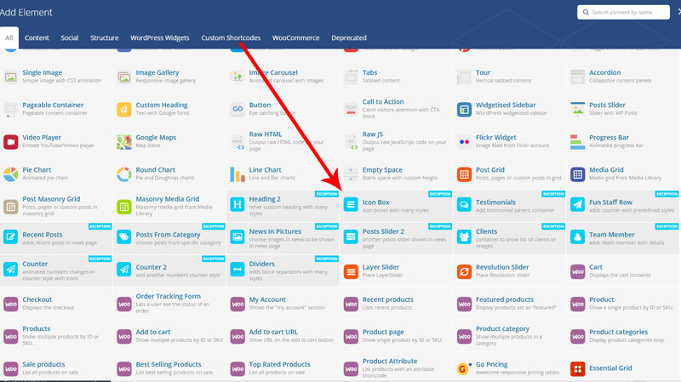Select the Dividers element icon
Viewport: 681px width, 382px height.
237,269
